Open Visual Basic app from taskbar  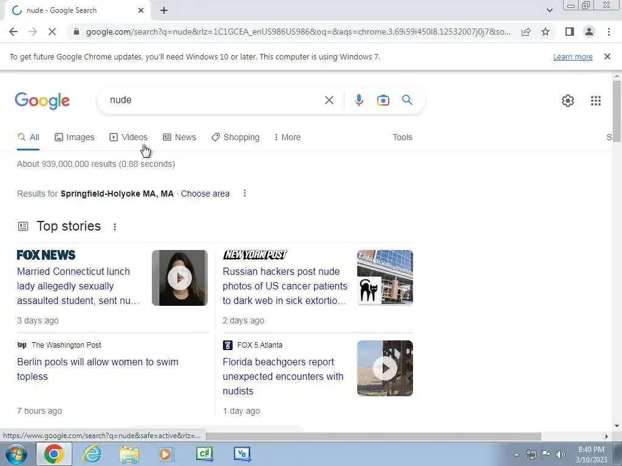(242, 454)
